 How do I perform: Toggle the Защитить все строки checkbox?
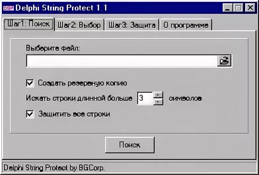[30, 114]
